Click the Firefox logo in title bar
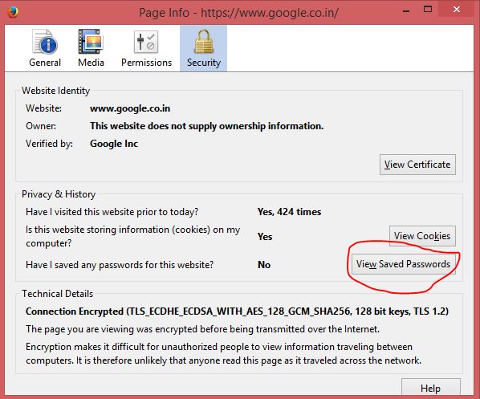 [13, 12]
